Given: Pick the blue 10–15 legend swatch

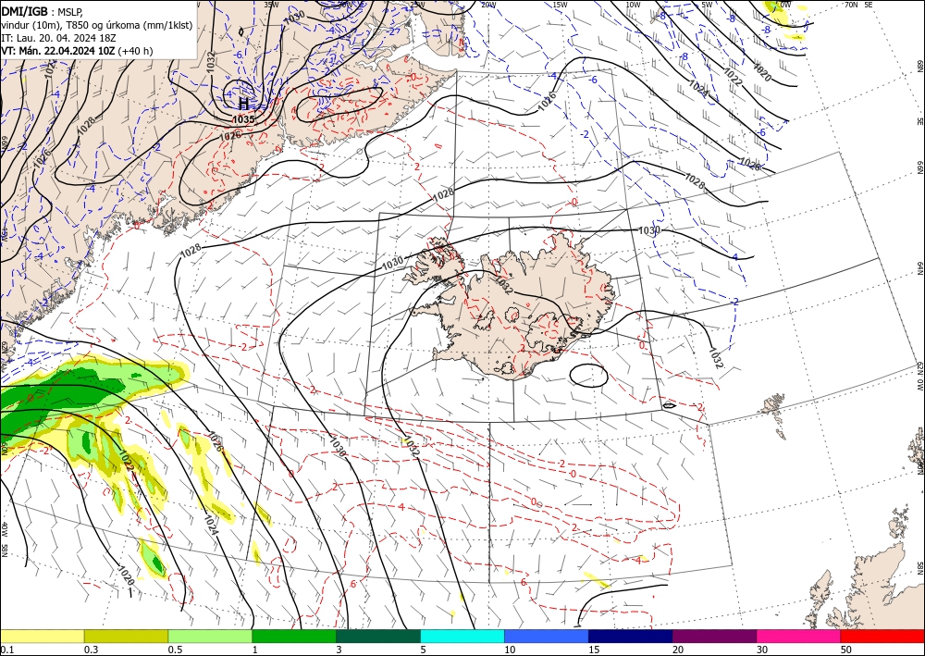Looking at the screenshot, I should pos(547,636).
